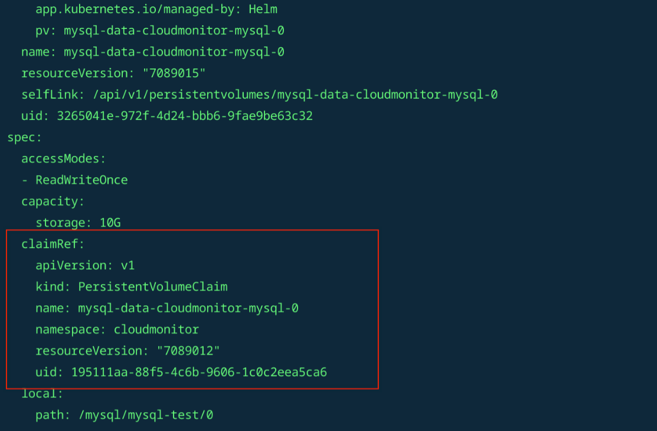Click the 'accessModes:' key
657x431 pixels.
pos(64,159)
